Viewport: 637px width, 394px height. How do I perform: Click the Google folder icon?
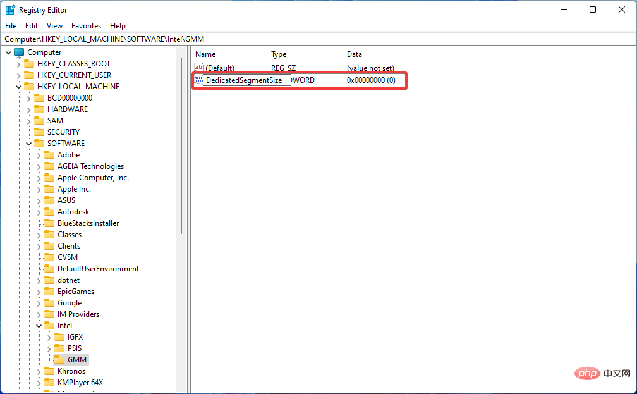[49, 303]
